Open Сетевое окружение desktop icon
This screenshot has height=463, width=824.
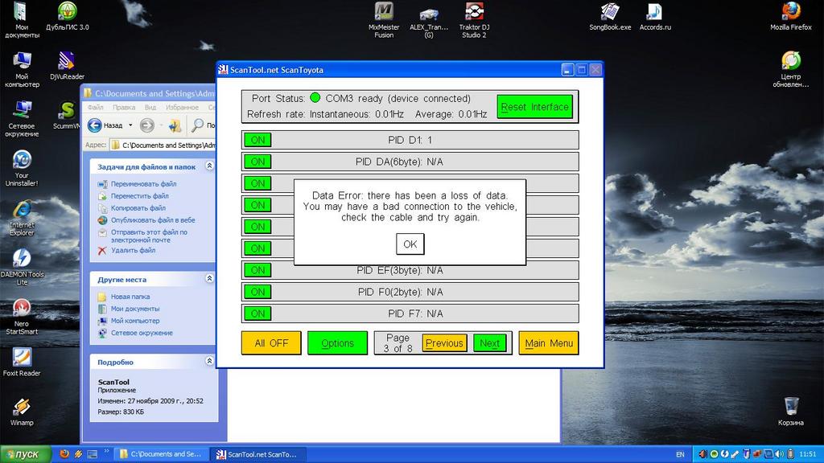click(x=22, y=119)
